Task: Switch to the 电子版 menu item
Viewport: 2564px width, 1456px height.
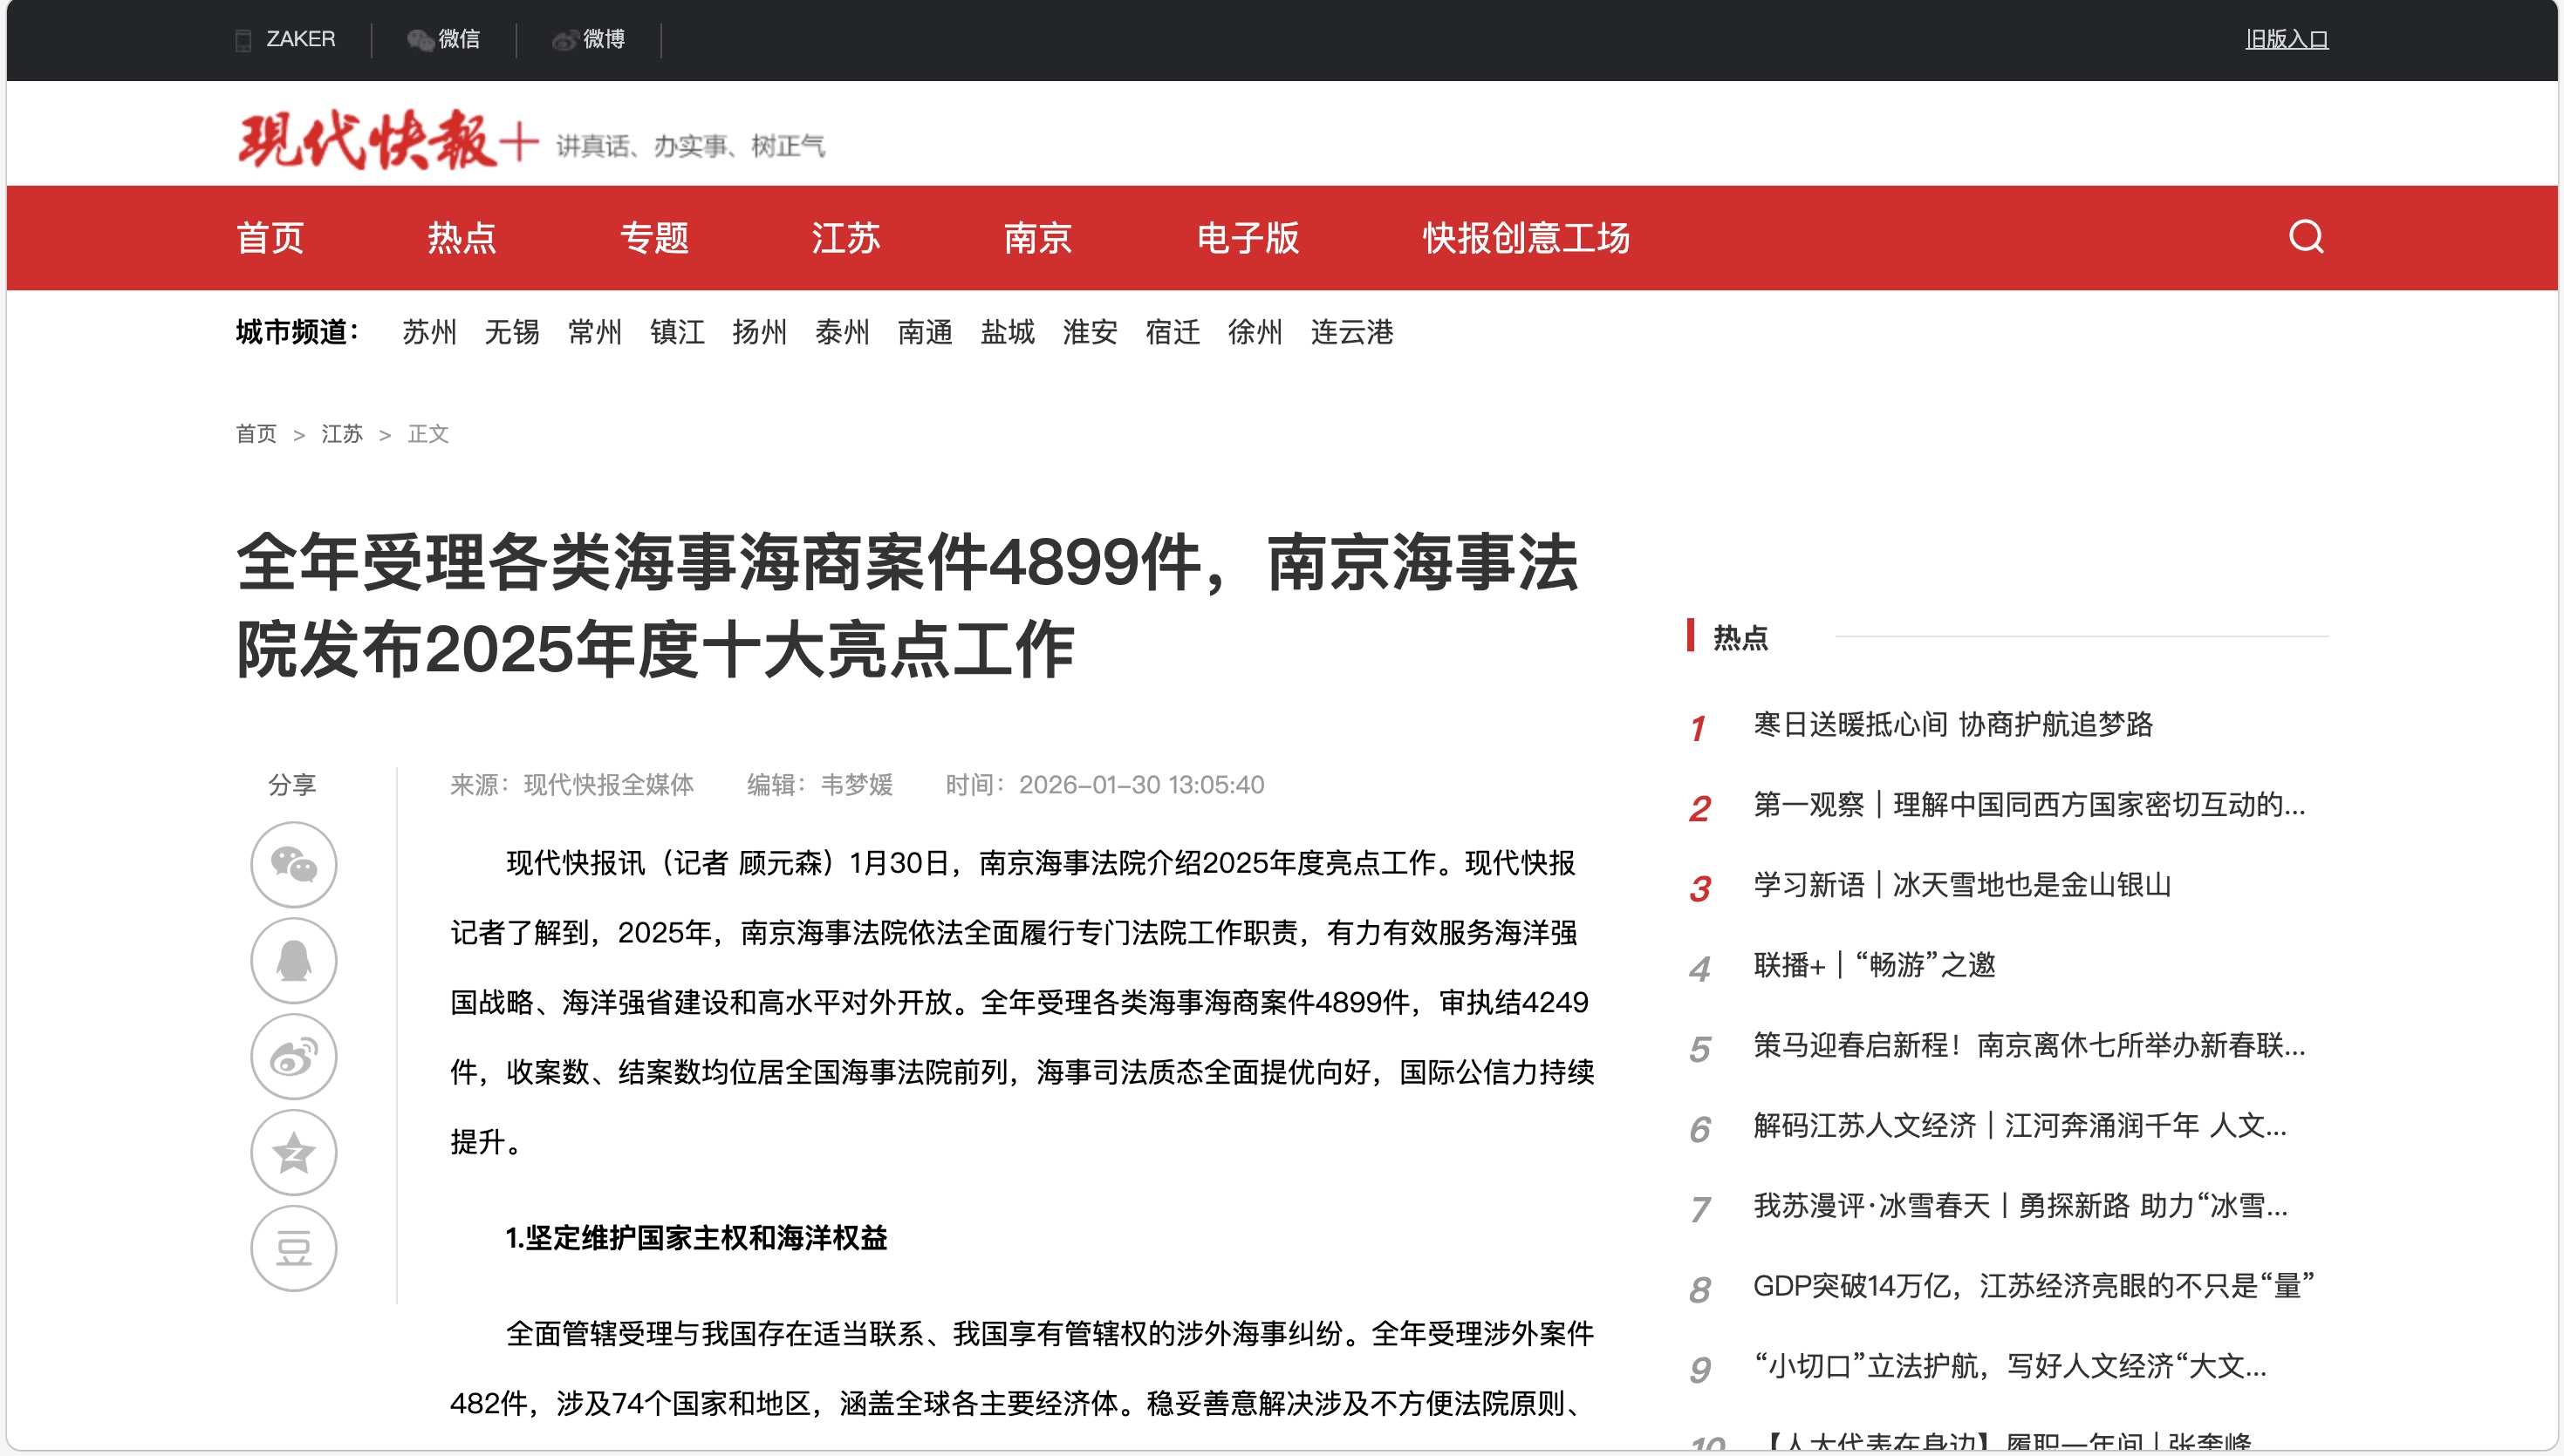Action: point(1247,238)
